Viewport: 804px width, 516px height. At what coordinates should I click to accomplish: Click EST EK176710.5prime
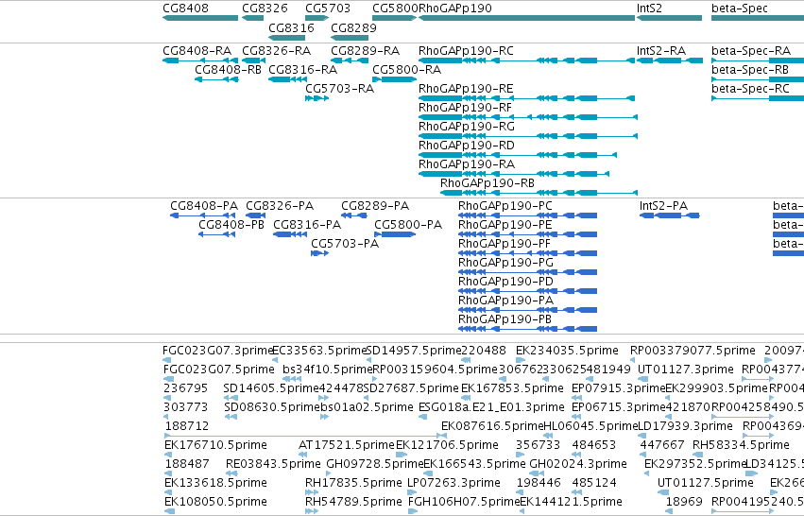point(170,456)
